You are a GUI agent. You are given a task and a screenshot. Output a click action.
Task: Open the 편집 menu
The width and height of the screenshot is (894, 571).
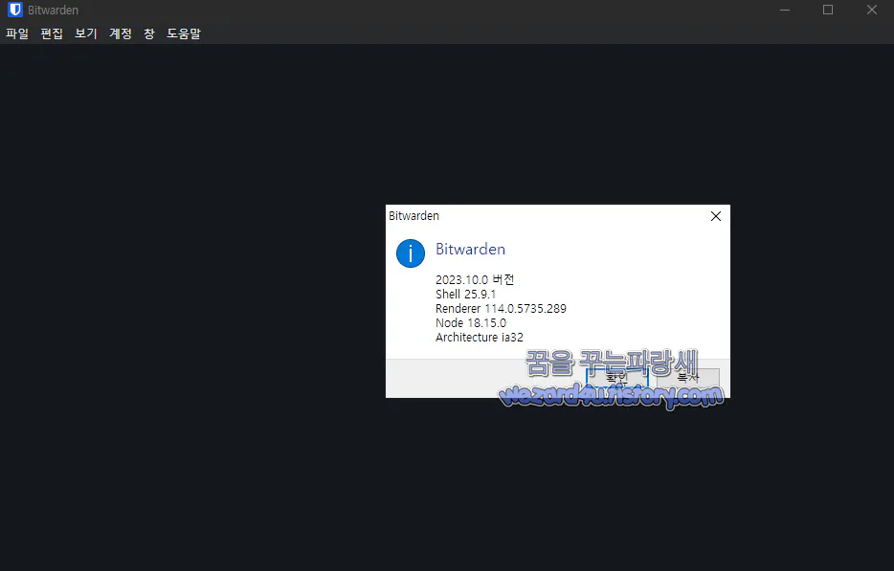[x=52, y=33]
